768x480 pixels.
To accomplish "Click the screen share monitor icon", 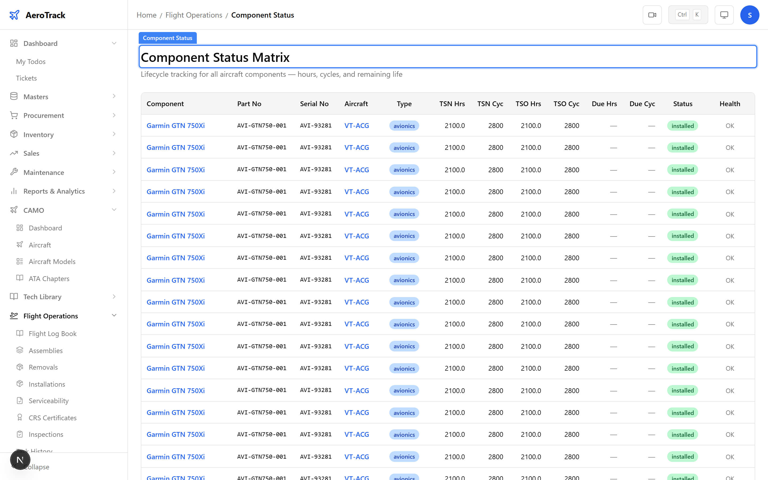I will [x=723, y=15].
